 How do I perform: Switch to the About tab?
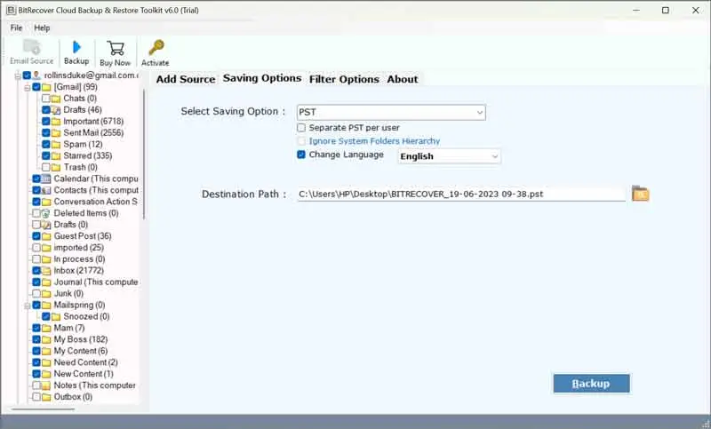(x=403, y=79)
